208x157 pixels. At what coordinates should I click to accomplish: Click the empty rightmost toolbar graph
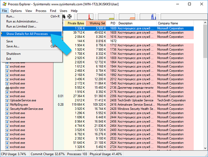pyautogui.click(x=184, y=17)
